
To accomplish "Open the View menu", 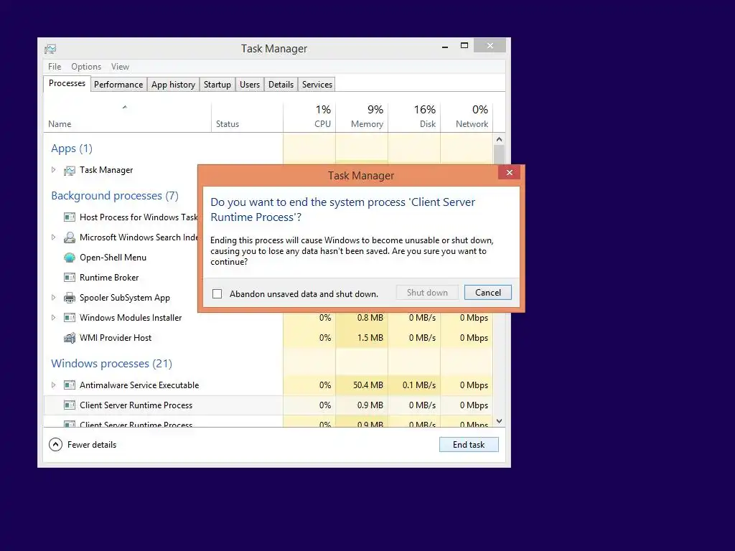I will coord(120,67).
